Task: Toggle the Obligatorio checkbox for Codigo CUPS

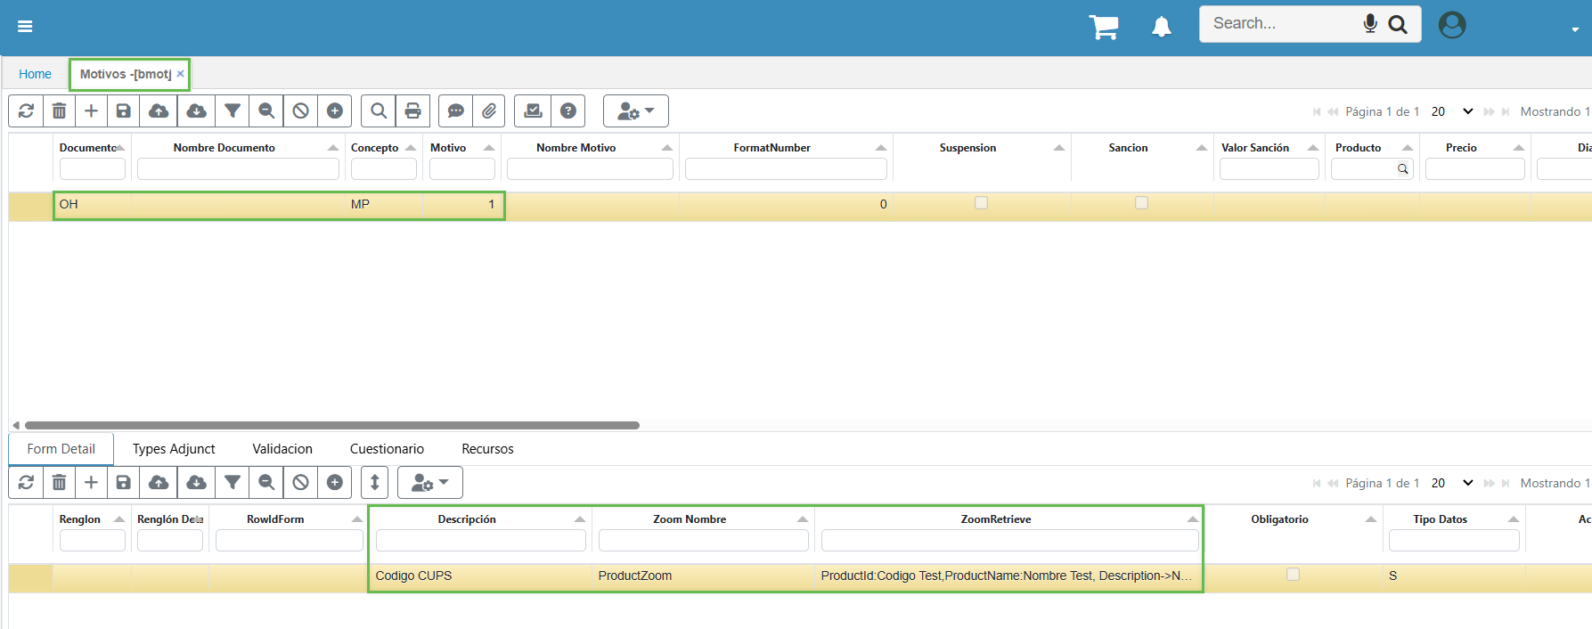Action: [x=1293, y=575]
